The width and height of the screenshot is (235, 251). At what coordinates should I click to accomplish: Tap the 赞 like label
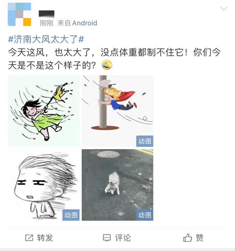point(200,238)
